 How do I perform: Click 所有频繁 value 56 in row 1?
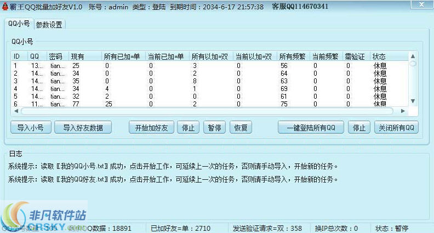(x=284, y=66)
